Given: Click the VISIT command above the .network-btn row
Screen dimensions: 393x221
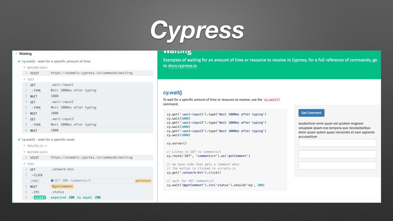Looking at the screenshot, I should coord(88,158).
